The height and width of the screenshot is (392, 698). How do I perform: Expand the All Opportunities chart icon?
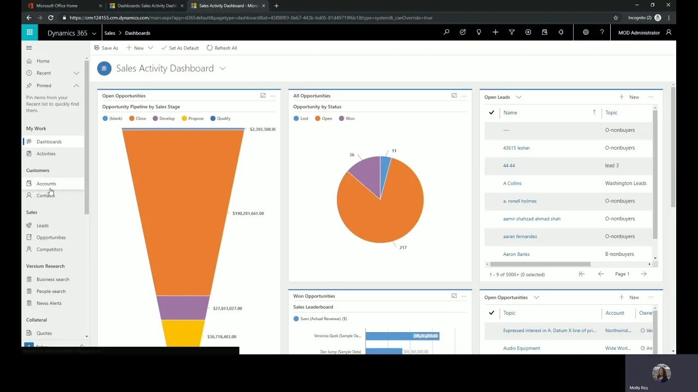tap(454, 96)
